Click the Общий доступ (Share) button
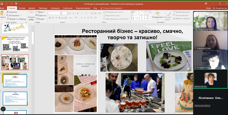Image resolution: width=228 pixels, height=115 pixels. click(220, 8)
